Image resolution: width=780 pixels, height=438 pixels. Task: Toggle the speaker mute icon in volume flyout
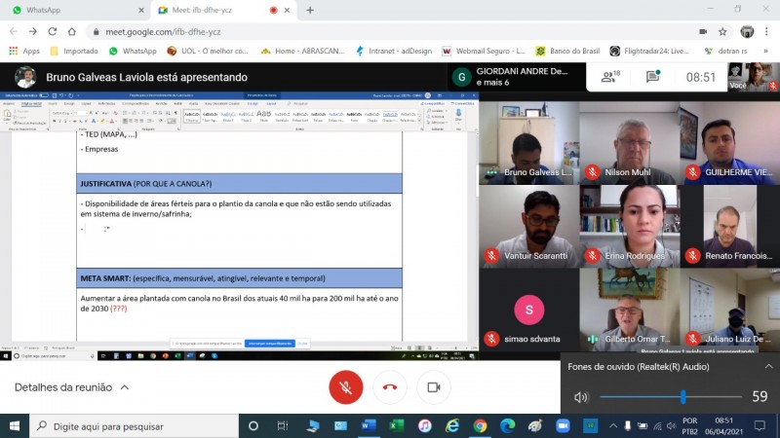pyautogui.click(x=581, y=397)
